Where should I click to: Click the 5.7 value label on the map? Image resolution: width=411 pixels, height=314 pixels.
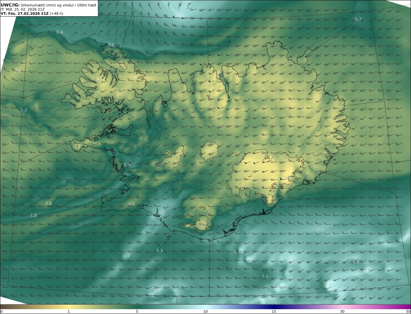point(358,19)
